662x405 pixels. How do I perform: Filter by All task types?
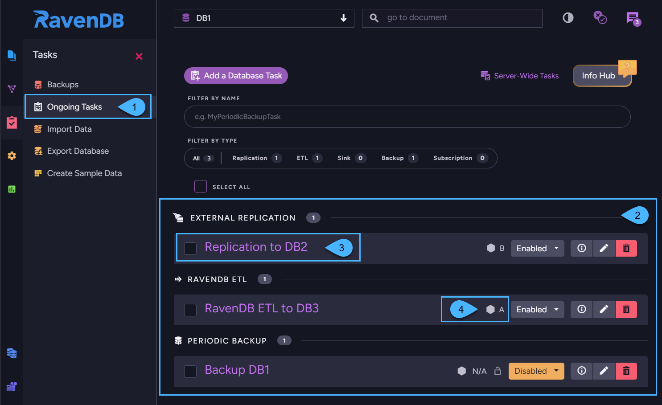click(203, 158)
